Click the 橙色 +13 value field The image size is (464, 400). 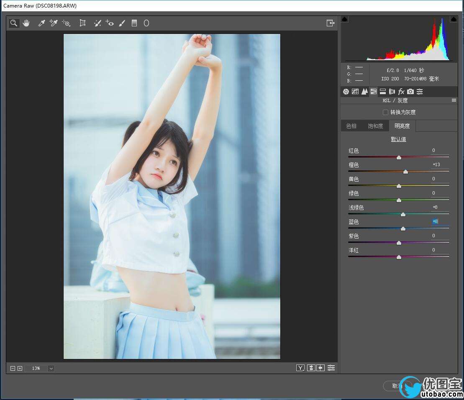(440, 164)
